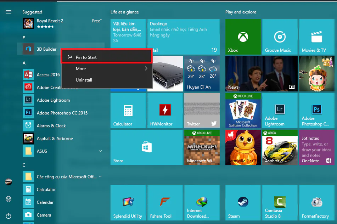Launch the HWMonitor tile
Image resolution: width=337 pixels, height=224 pixels.
coord(165,111)
